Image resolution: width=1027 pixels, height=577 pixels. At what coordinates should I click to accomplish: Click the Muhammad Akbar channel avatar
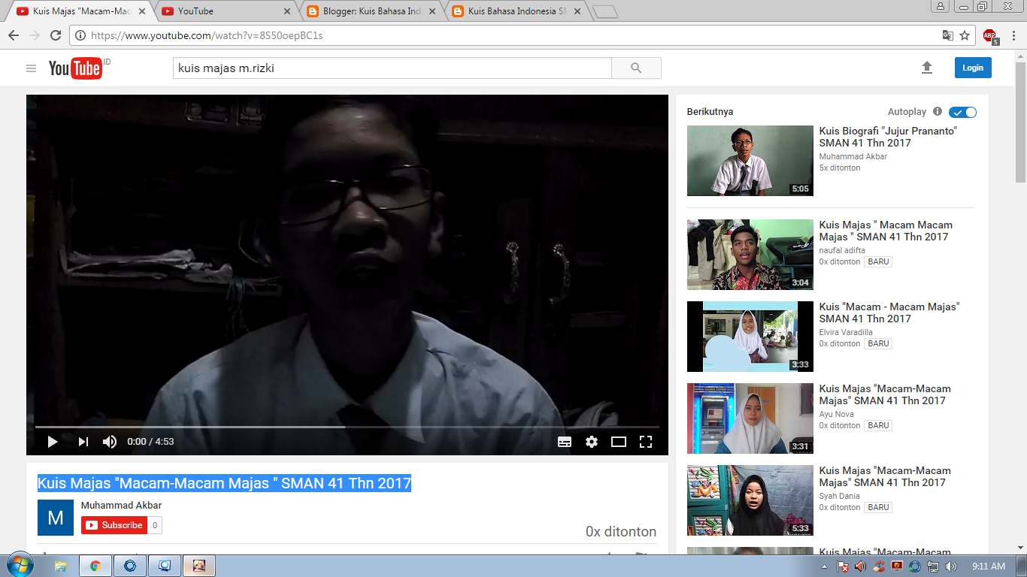(56, 518)
